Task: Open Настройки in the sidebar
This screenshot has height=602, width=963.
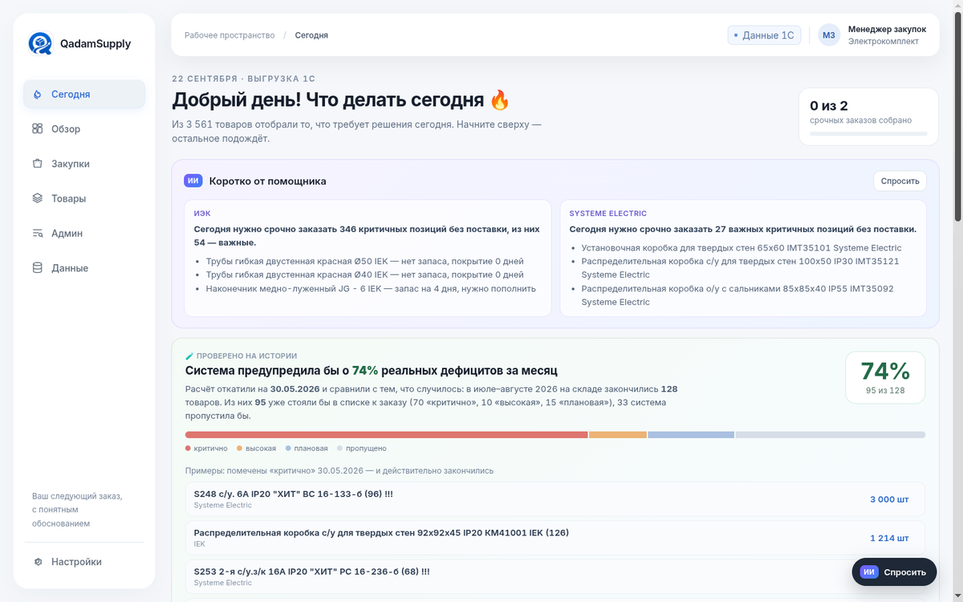Action: coord(84,562)
